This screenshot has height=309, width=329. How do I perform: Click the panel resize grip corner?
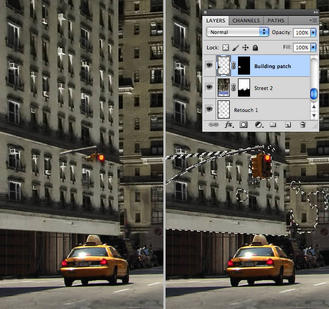(x=315, y=126)
